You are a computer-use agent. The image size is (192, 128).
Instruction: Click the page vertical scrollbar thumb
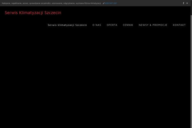191,8
